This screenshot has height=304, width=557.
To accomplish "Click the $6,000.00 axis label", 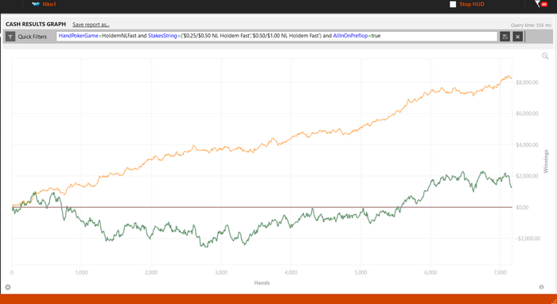I will [x=527, y=114].
